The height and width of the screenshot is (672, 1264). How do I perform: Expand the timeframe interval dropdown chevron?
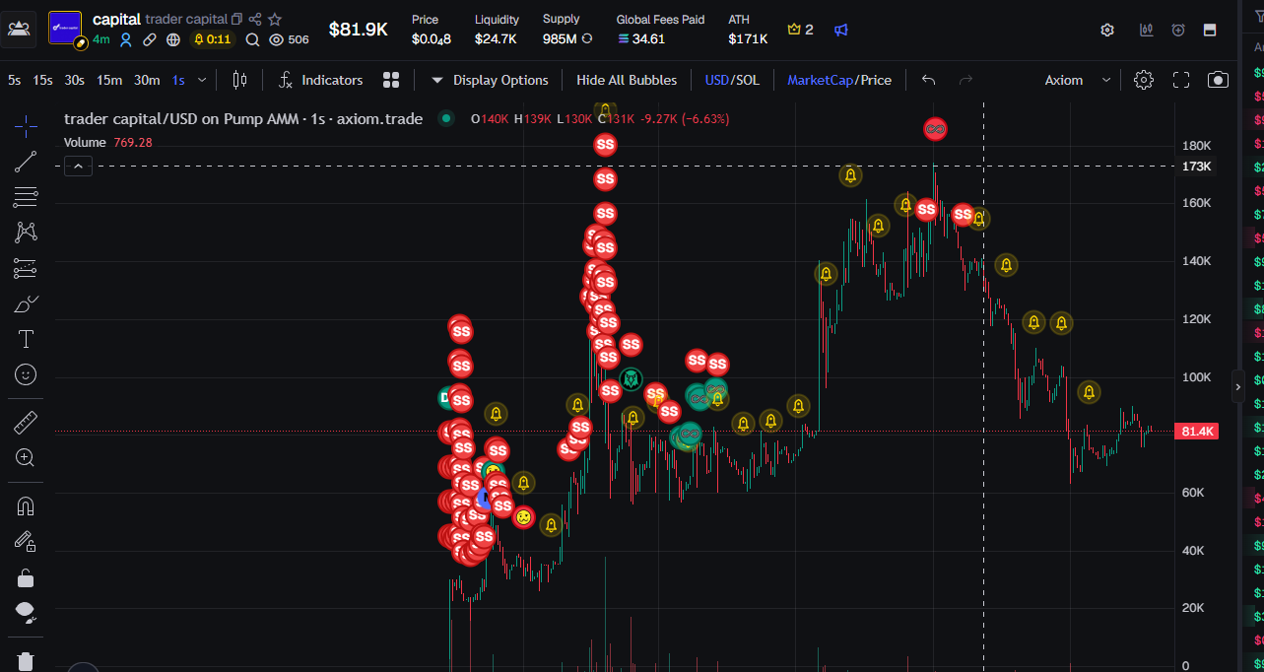point(202,80)
